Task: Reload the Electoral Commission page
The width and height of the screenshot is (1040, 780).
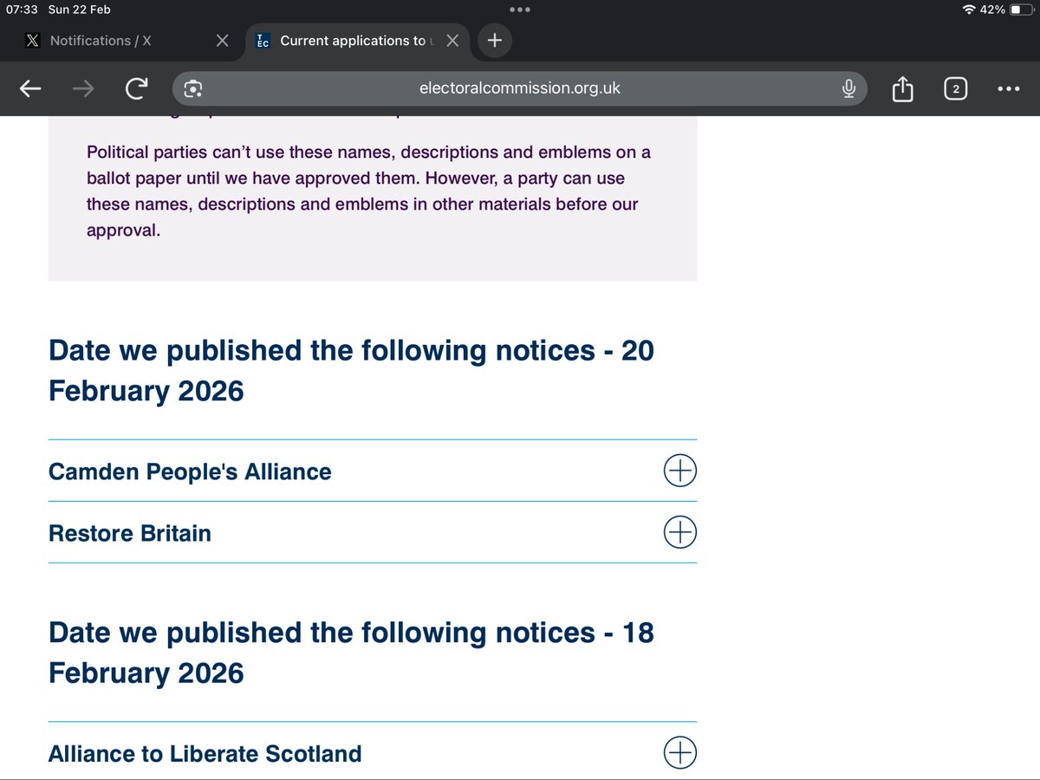Action: click(136, 88)
